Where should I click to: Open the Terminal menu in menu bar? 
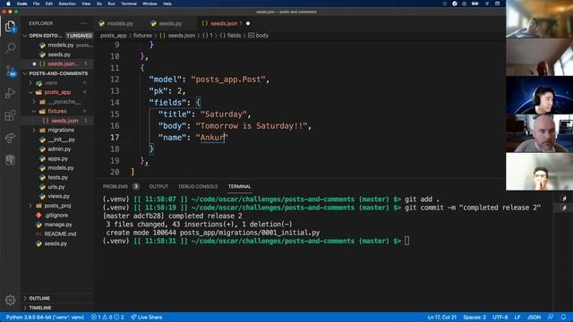129,4
